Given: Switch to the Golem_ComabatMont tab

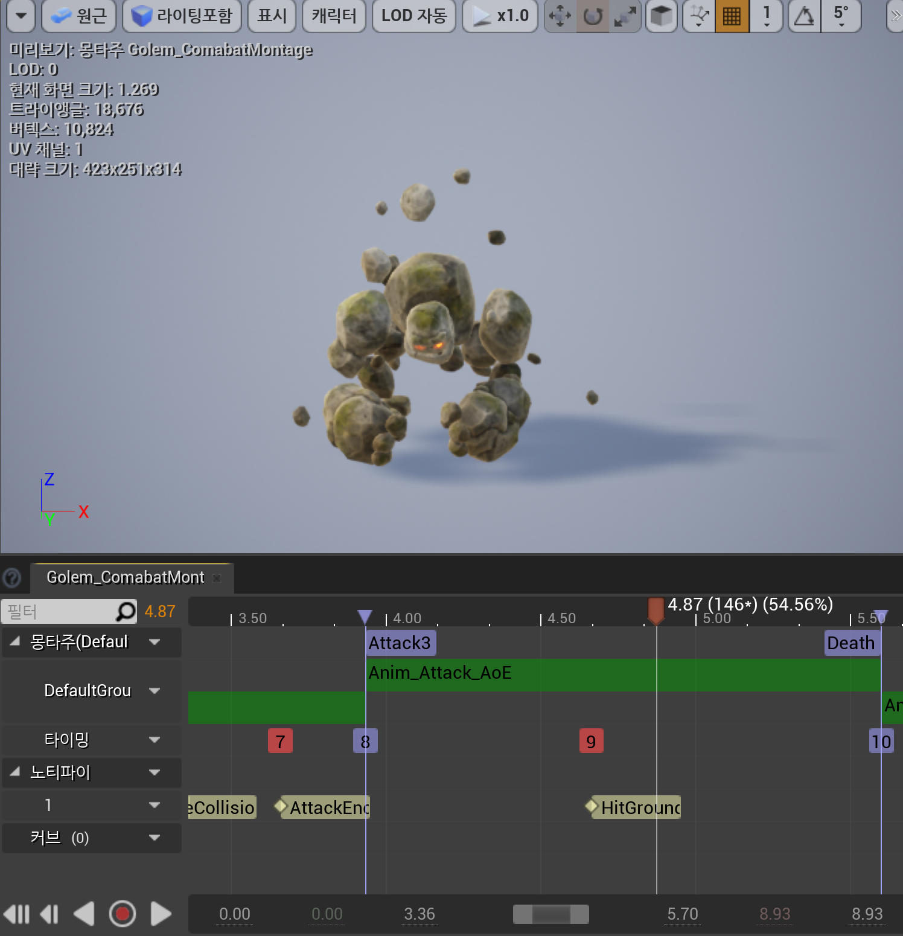Looking at the screenshot, I should coord(125,577).
